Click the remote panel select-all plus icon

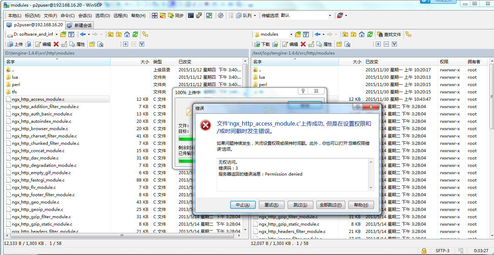(378, 44)
